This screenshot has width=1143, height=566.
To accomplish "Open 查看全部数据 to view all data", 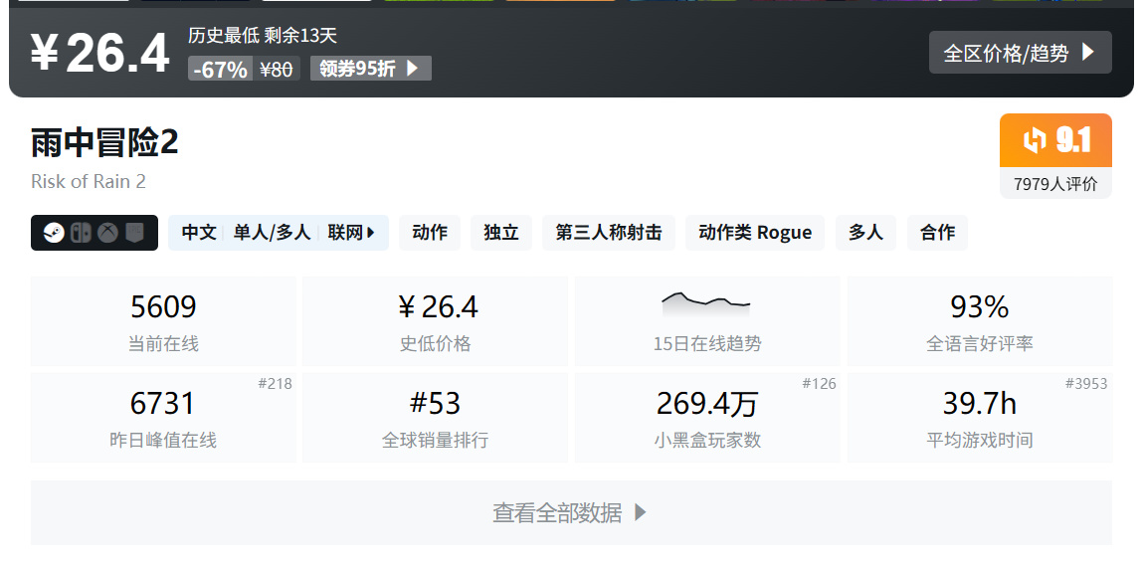I will coord(571,512).
